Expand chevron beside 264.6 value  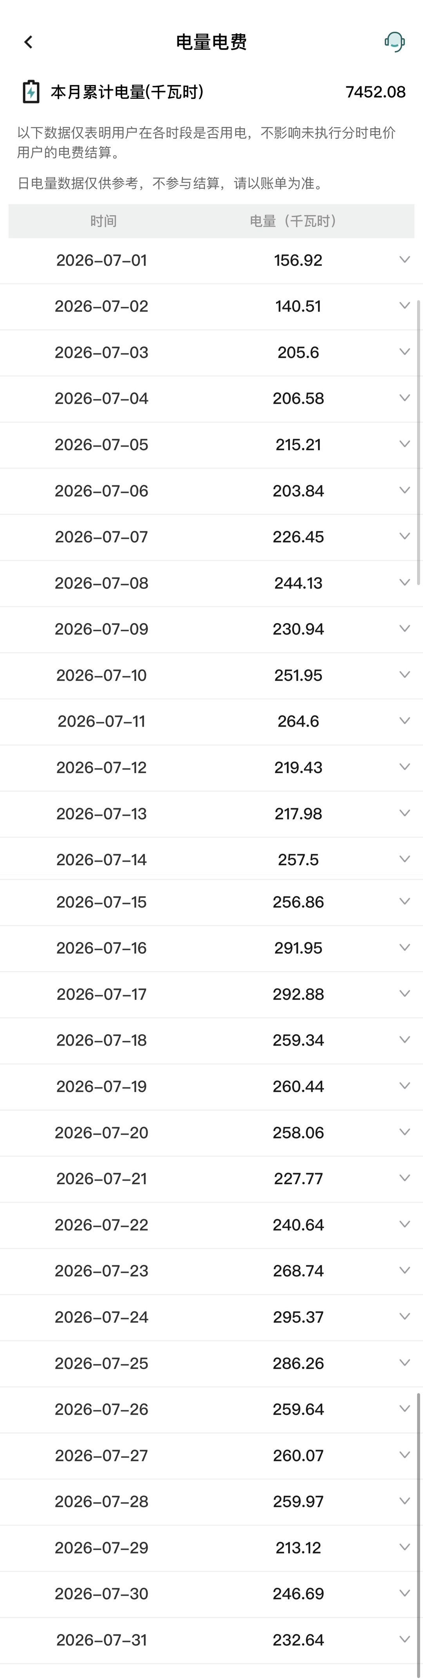coord(404,721)
